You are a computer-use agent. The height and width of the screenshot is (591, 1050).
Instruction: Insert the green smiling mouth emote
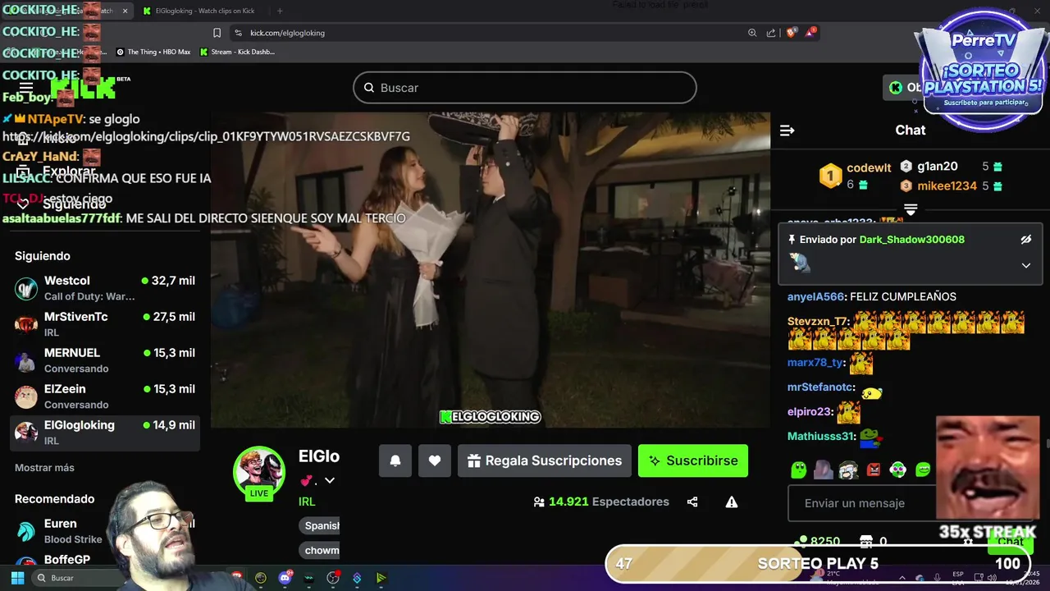(923, 470)
